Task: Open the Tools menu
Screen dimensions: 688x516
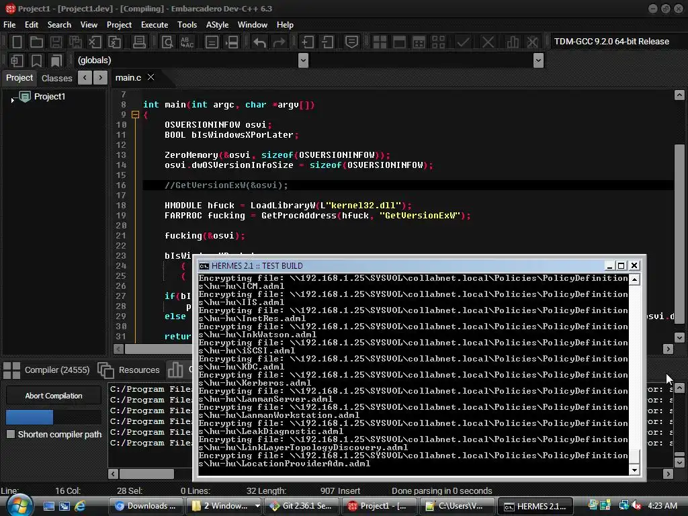Action: coord(187,25)
